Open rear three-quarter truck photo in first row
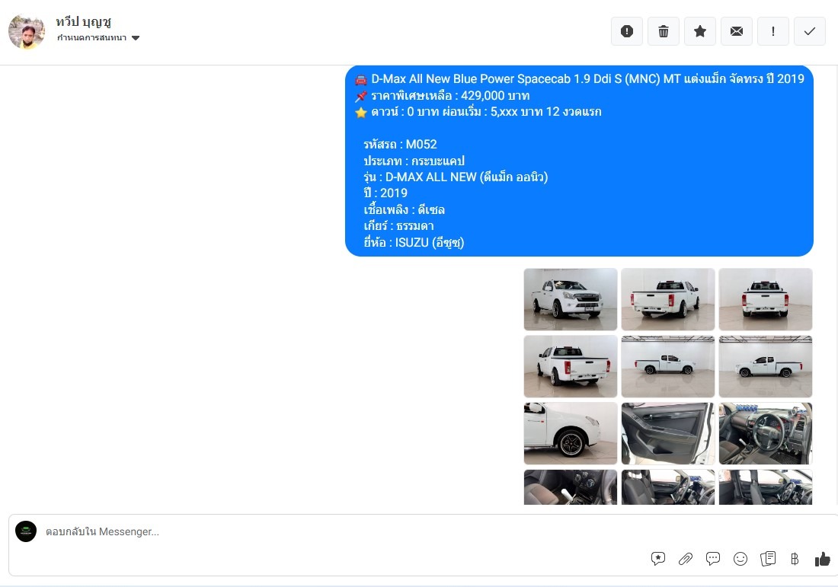 (x=667, y=299)
